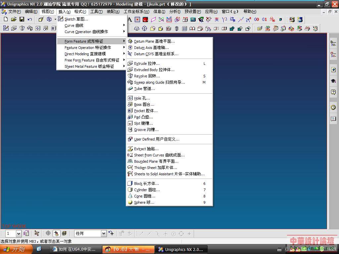The height and width of the screenshot is (254, 339).
Task: Click the New file icon
Action: click(x=6, y=19)
